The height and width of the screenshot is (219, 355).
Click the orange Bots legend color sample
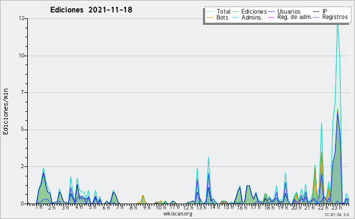[210, 17]
